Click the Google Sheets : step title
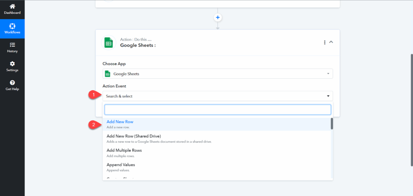 pyautogui.click(x=138, y=45)
